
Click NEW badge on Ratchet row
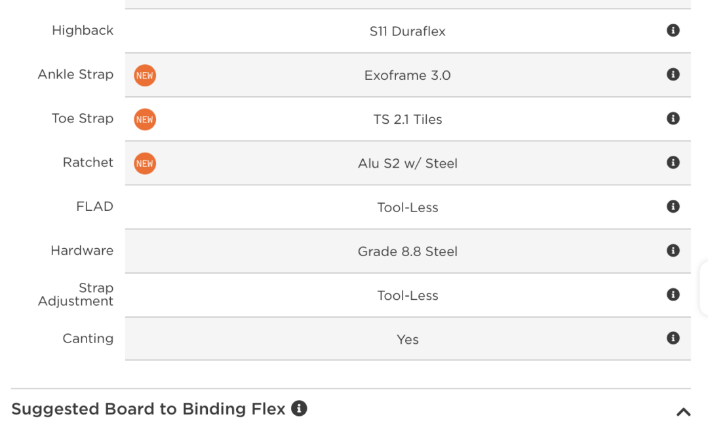click(x=145, y=163)
